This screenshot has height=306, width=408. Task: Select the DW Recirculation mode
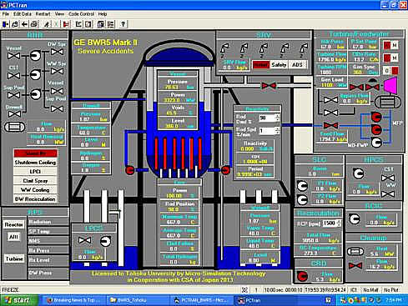tap(36, 199)
